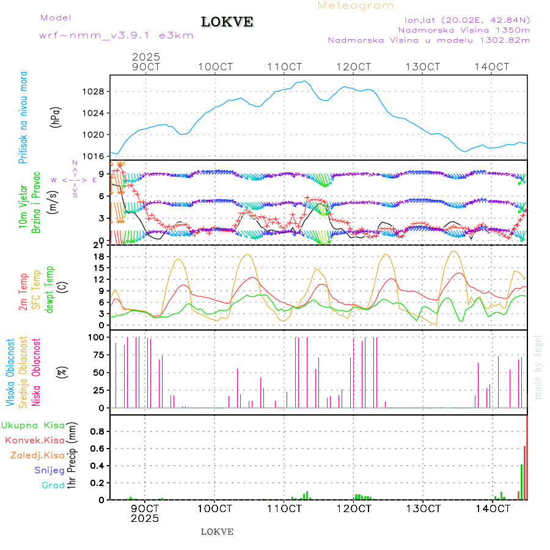Image resolution: width=550 pixels, height=550 pixels.
Task: Click the Zaledj.Kisa legend entry
Action: click(37, 455)
